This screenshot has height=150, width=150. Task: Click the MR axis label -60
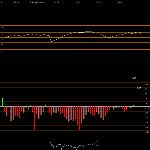coord(146,123)
